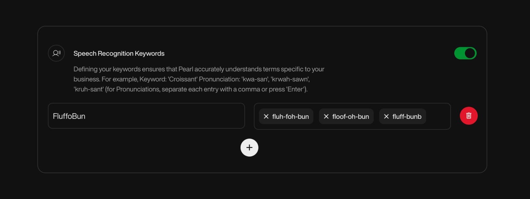
Task: Click the FluffoBun keyword input field
Action: tap(146, 115)
